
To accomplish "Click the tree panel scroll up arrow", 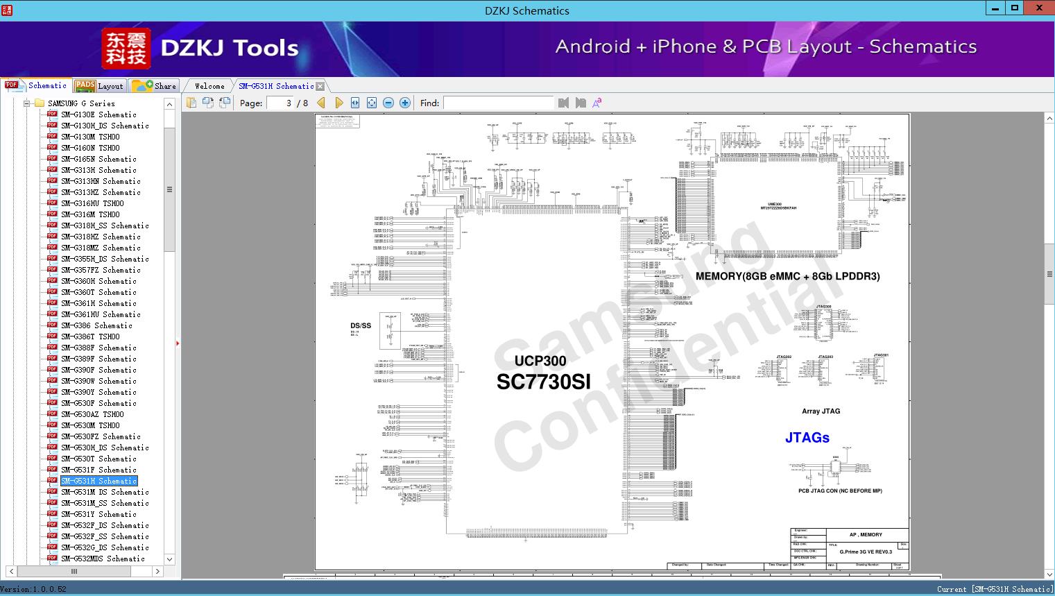I will coord(169,104).
